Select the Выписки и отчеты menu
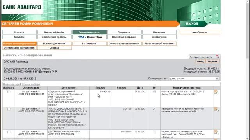This screenshot has width=250, height=140. [89, 32]
